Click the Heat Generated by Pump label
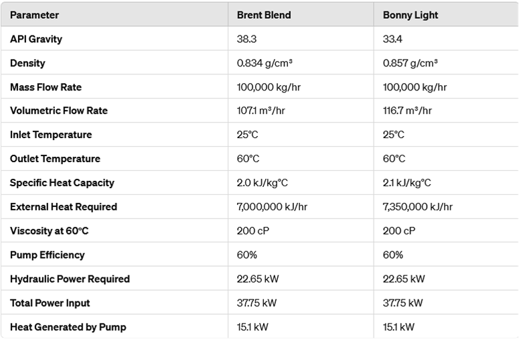 68,327
